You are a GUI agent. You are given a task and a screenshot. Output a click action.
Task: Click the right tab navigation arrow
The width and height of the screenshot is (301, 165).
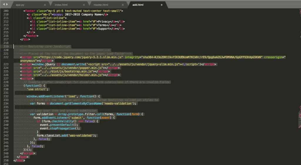coord(7,4)
